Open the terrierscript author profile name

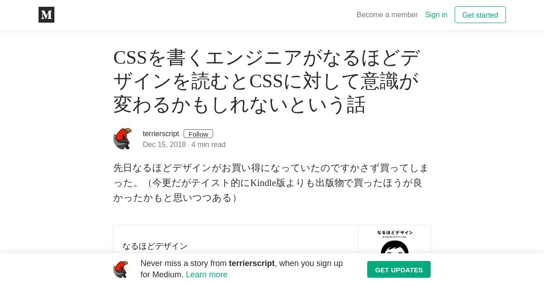(x=160, y=134)
